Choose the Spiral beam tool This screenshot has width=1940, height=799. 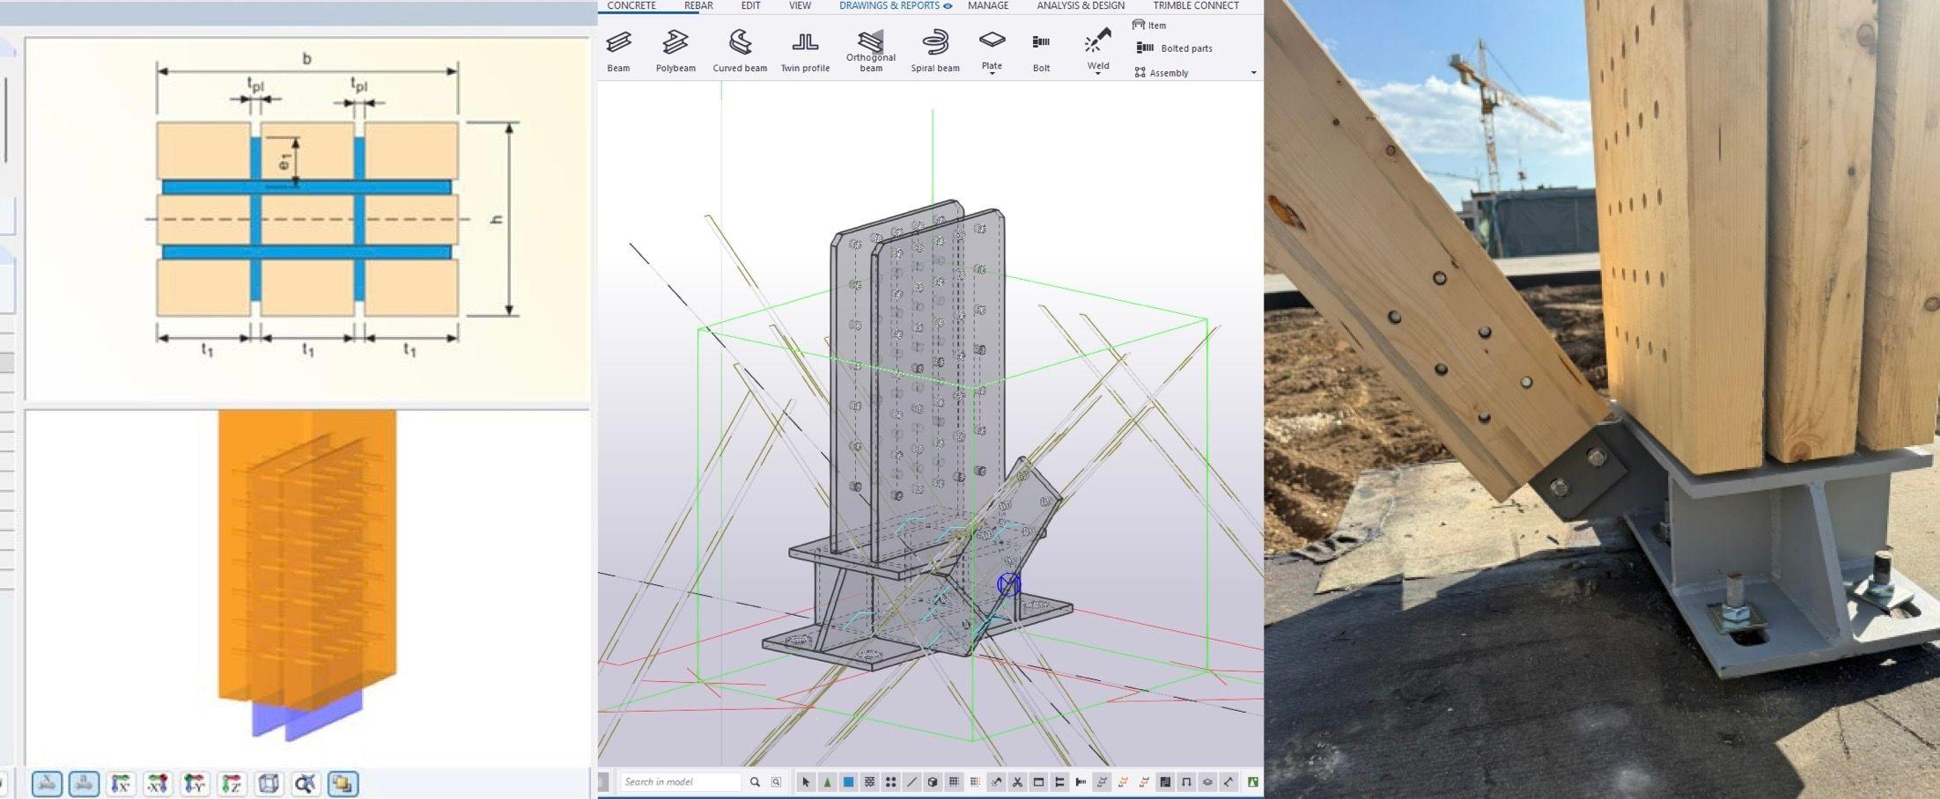click(x=935, y=51)
